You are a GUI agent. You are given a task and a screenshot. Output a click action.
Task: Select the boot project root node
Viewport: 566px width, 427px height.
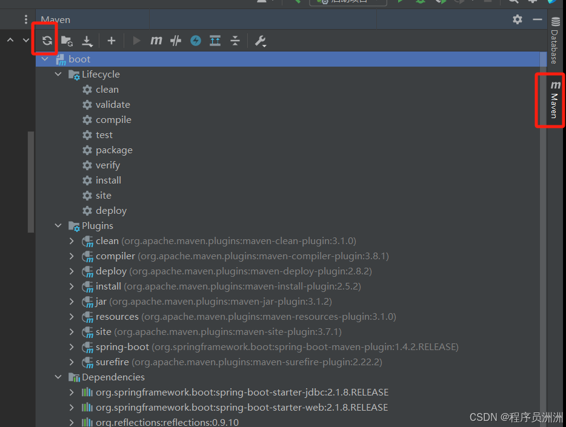[x=79, y=59]
